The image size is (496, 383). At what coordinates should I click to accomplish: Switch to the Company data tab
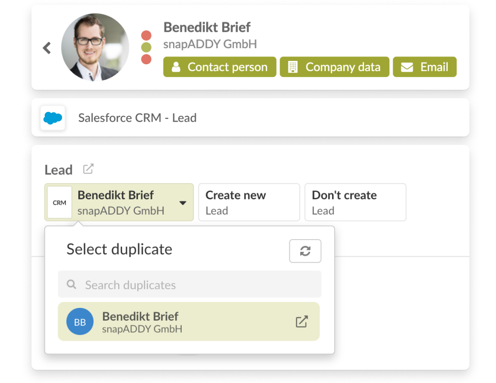(335, 67)
